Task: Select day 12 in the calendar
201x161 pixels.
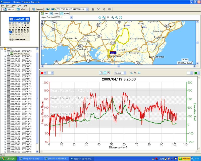Action: 10,30
